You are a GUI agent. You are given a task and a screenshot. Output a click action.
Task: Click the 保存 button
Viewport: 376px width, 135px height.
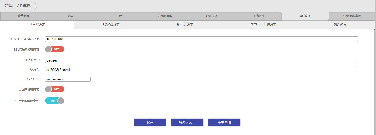pyautogui.click(x=150, y=122)
